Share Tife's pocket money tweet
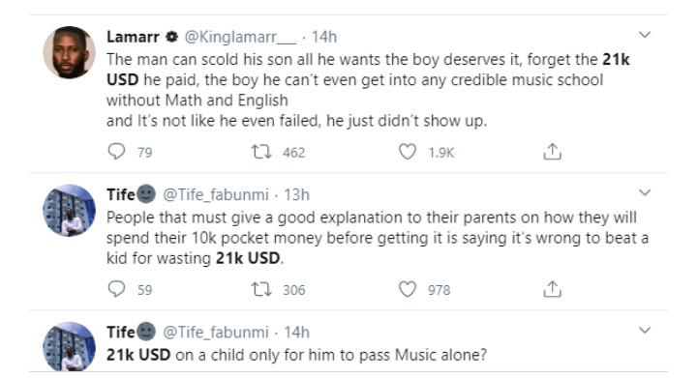Viewport: 697px width, 378px height. 552,289
